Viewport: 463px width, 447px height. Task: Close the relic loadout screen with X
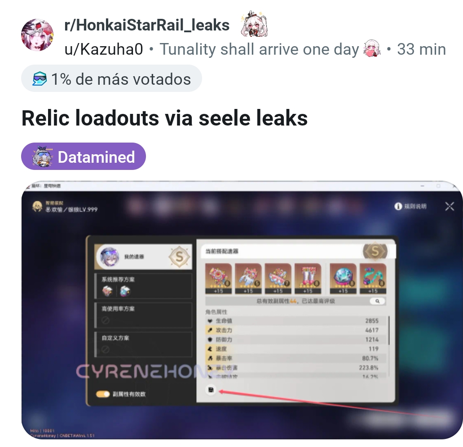tap(450, 206)
